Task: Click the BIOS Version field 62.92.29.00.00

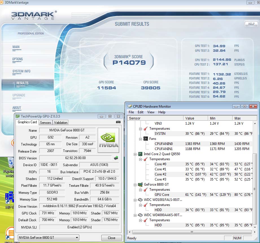Action: click(x=75, y=158)
